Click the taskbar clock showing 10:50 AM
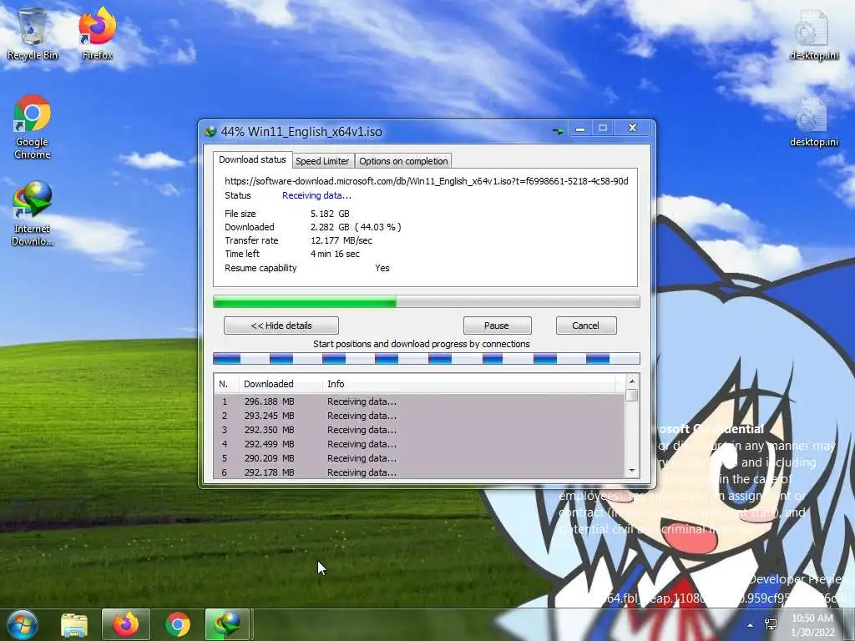The width and height of the screenshot is (855, 641). 812,625
